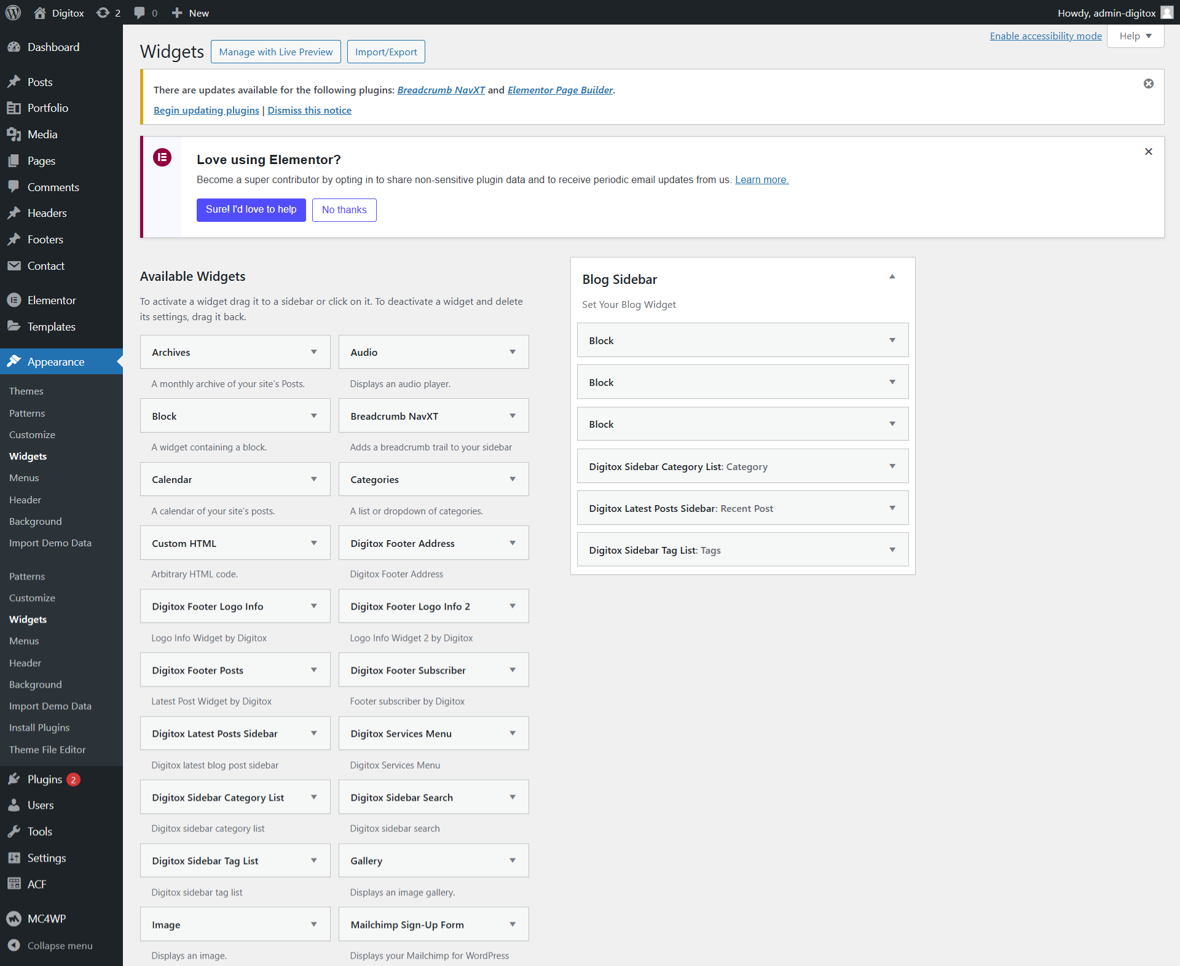Image resolution: width=1180 pixels, height=966 pixels.
Task: Click the Plugins update count badge
Action: (73, 780)
